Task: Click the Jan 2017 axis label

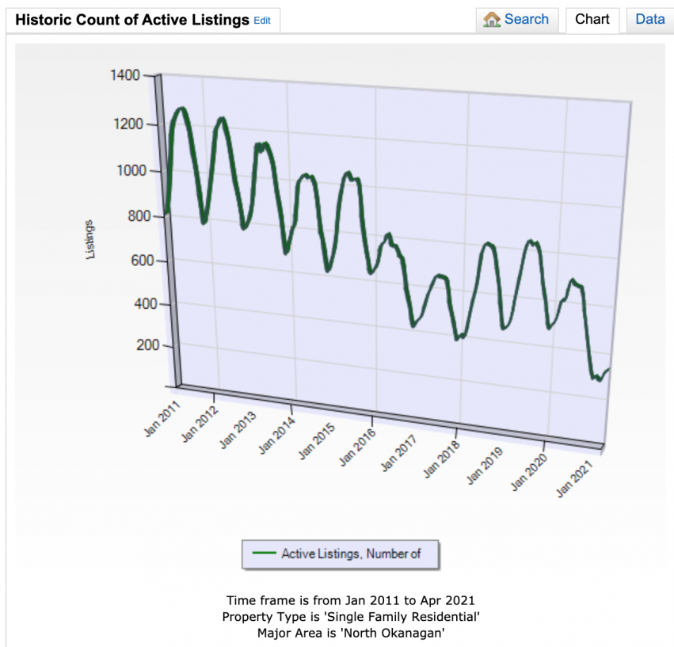Action: (x=398, y=453)
